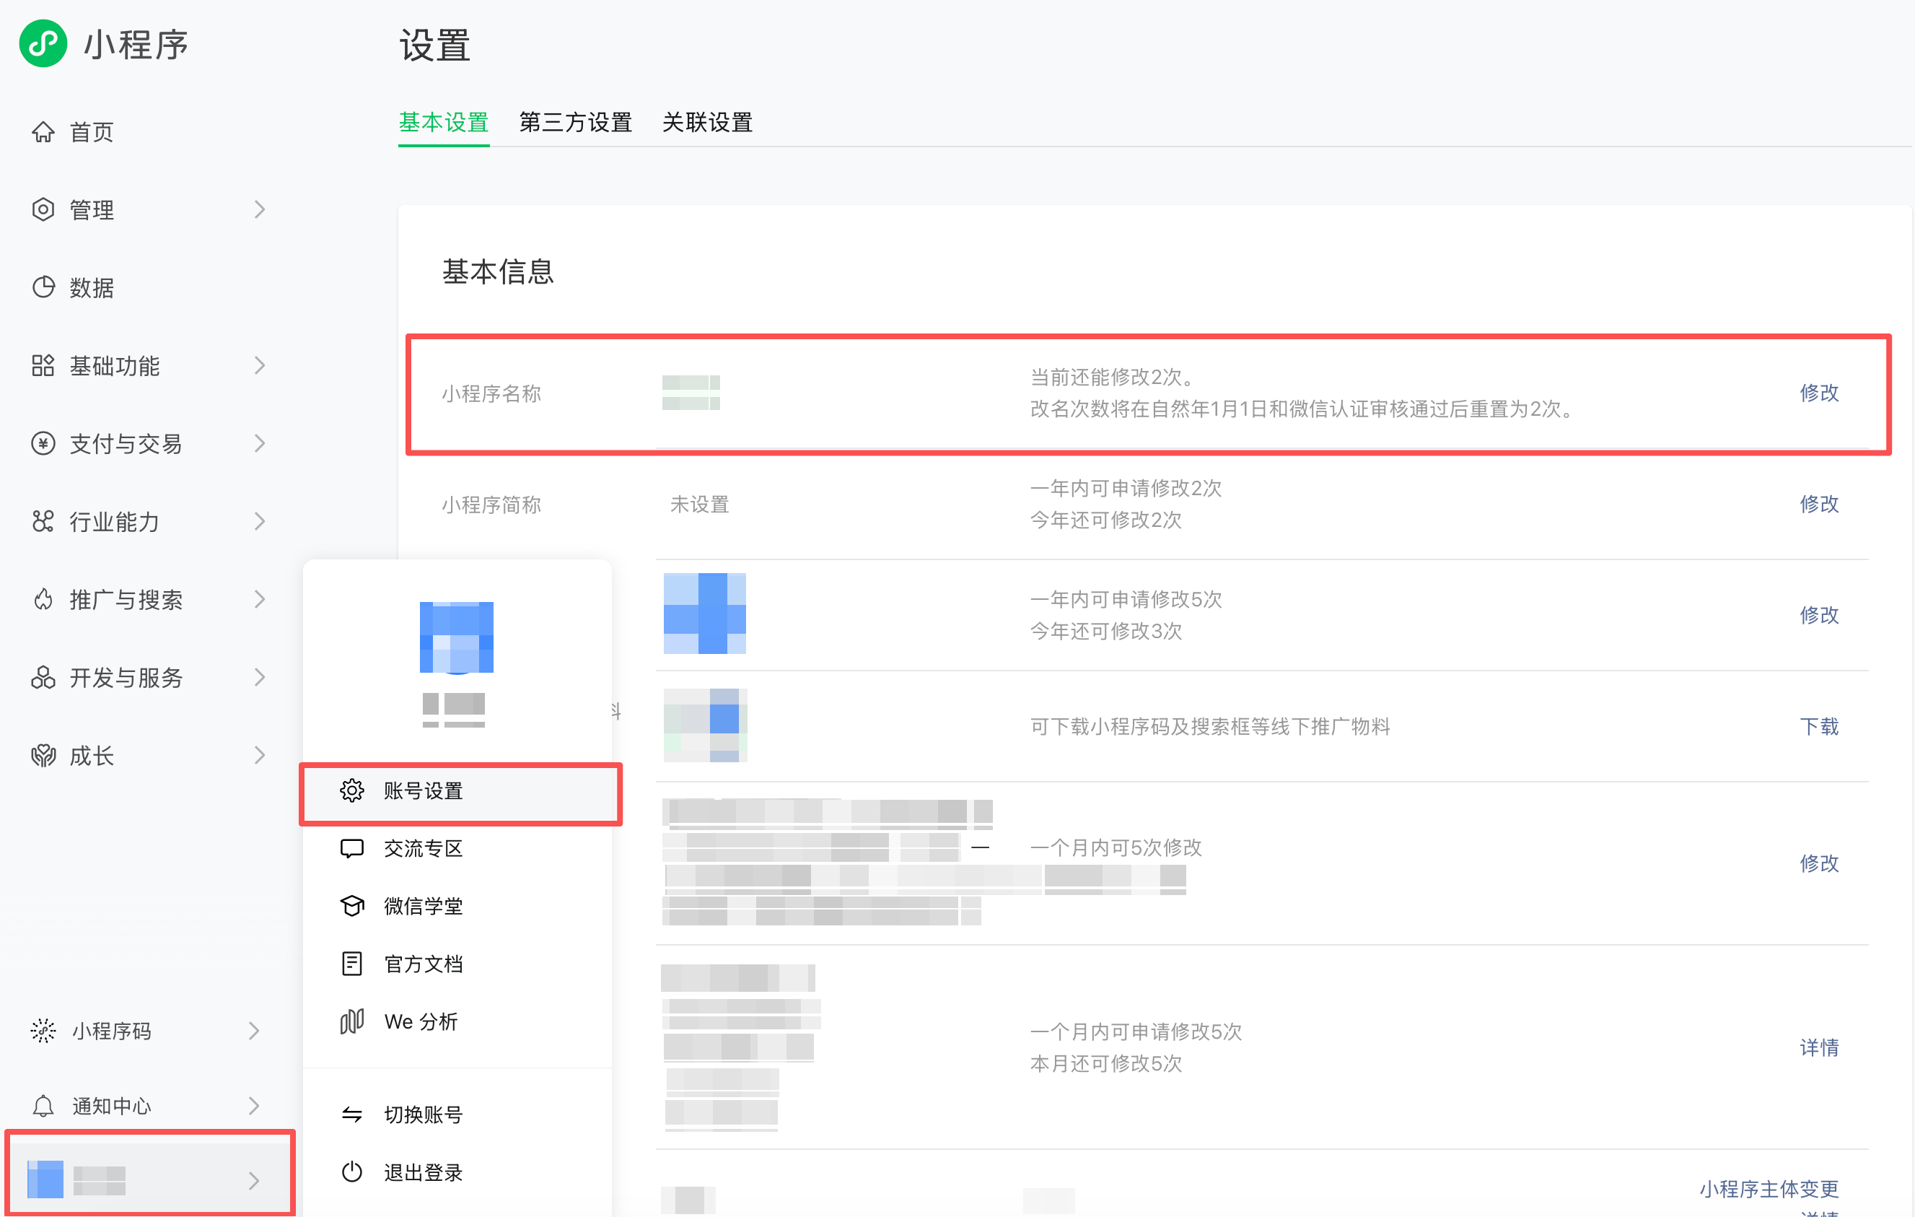
Task: Click the gear icon beside 账号设置
Action: point(351,790)
